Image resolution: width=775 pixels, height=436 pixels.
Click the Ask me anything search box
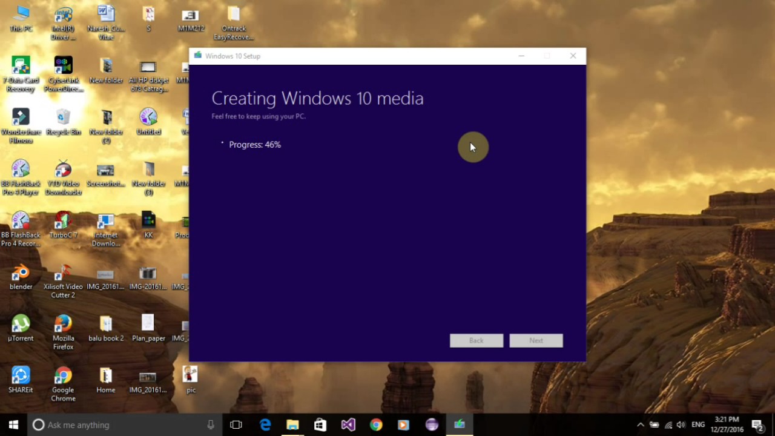pos(125,424)
